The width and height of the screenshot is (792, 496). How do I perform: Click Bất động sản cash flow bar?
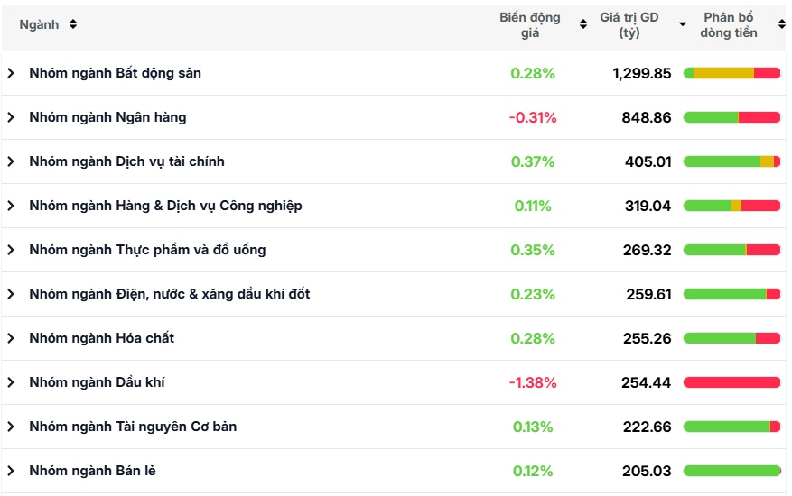[731, 73]
